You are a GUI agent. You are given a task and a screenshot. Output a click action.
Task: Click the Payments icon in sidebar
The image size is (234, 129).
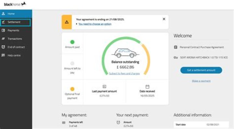[x=3, y=30]
